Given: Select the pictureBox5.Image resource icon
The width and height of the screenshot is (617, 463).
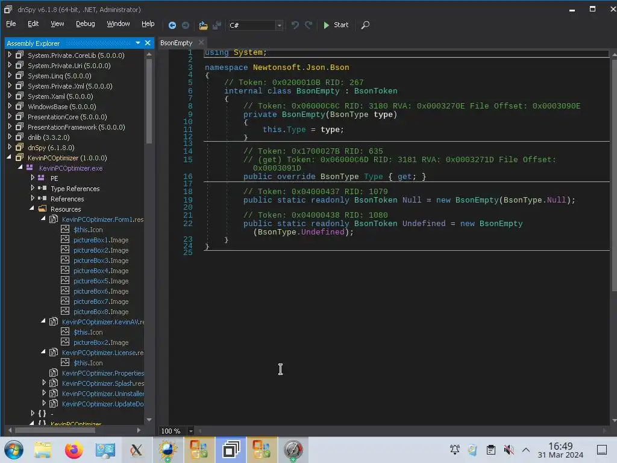Looking at the screenshot, I should (65, 280).
